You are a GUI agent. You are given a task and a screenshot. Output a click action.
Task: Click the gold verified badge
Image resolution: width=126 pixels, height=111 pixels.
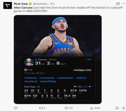point(30,4)
